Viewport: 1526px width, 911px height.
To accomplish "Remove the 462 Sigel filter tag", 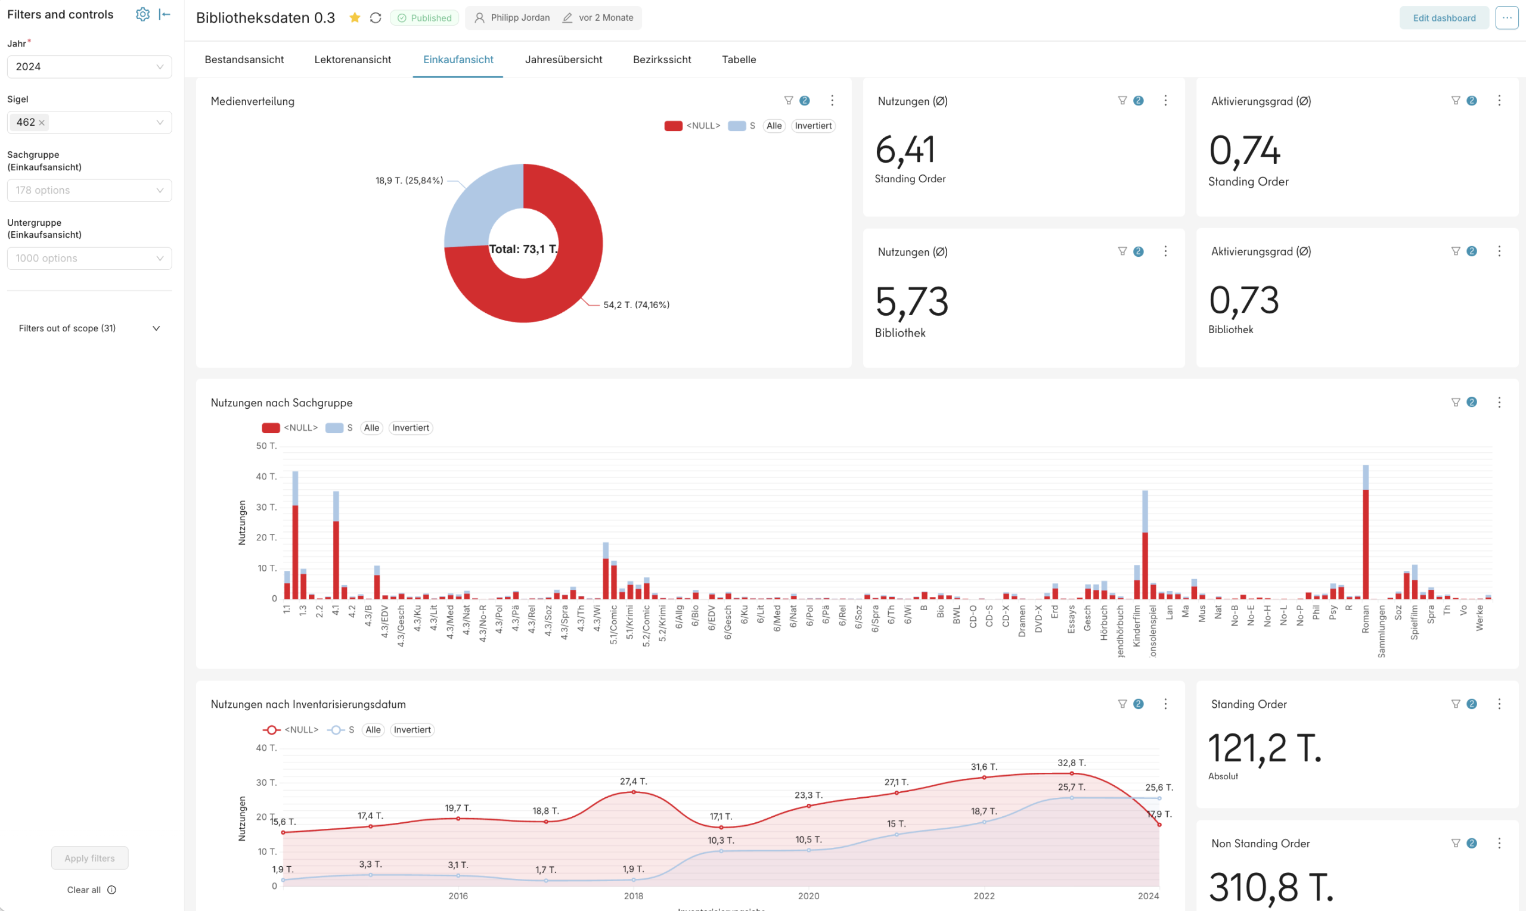I will pos(42,123).
